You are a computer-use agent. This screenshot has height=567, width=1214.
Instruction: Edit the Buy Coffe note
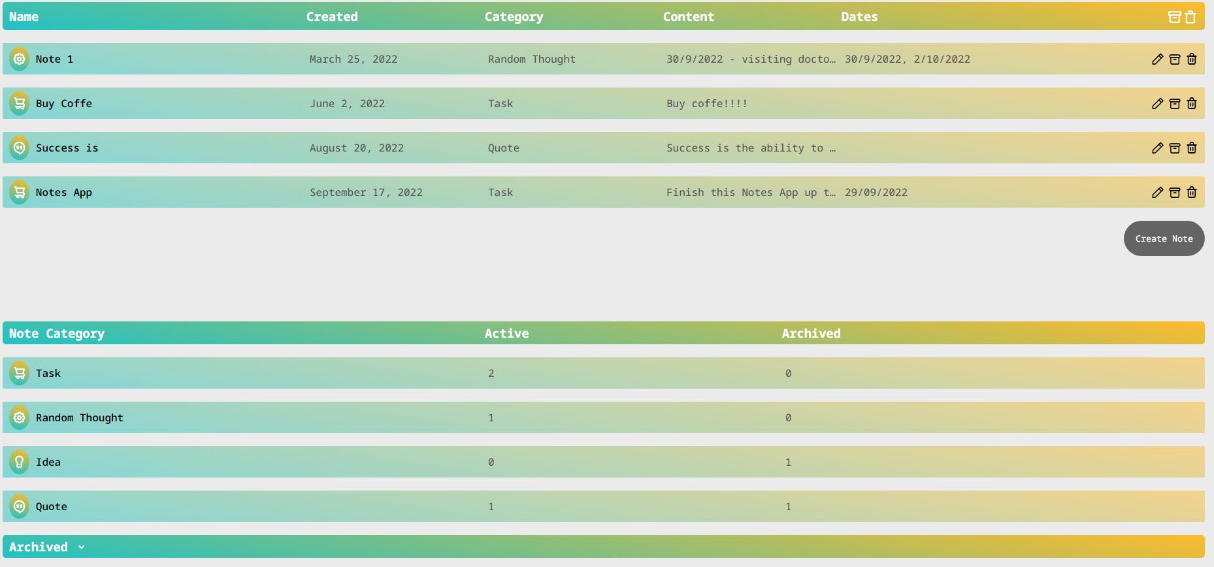point(1157,104)
